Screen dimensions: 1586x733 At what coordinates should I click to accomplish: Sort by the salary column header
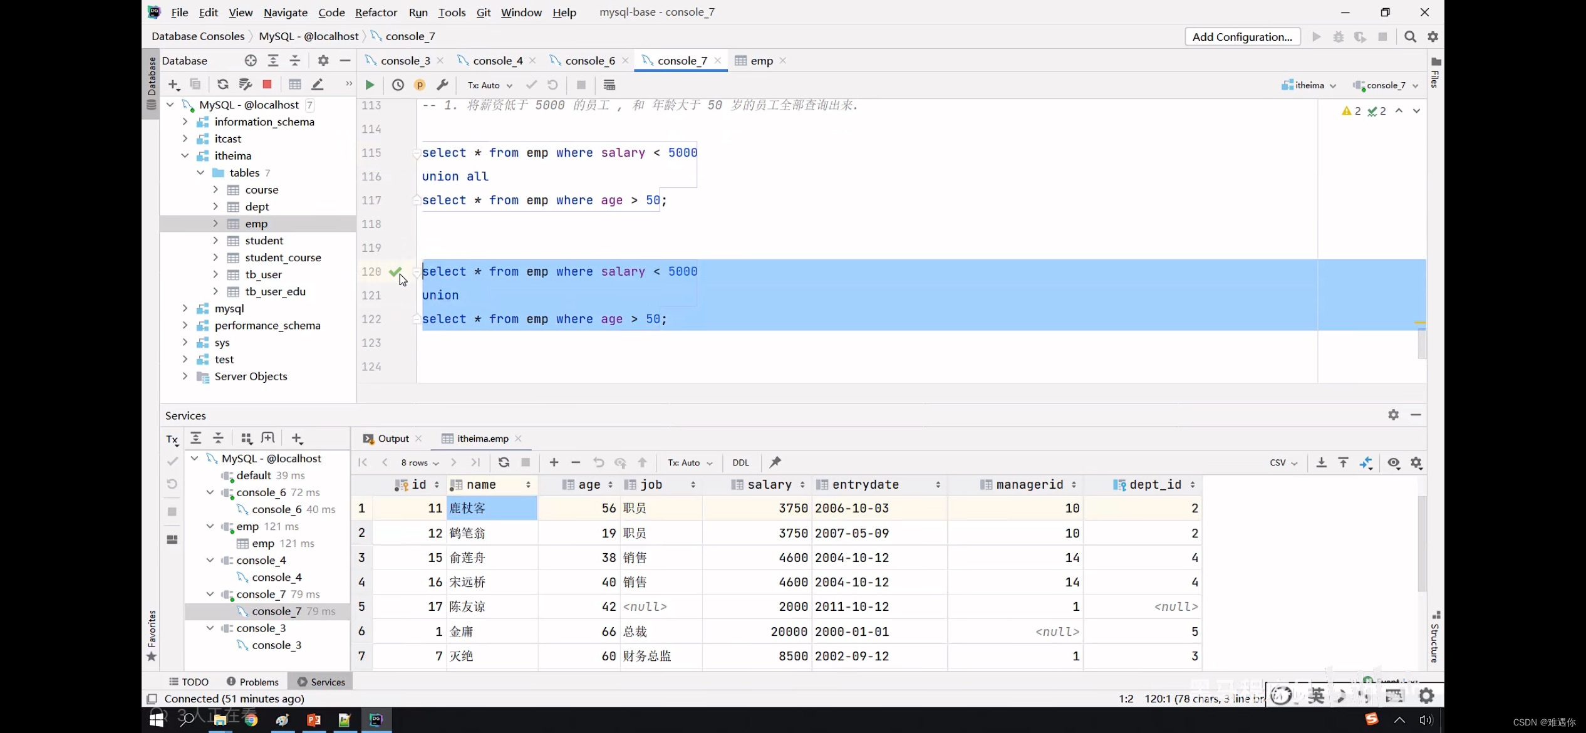pyautogui.click(x=770, y=484)
